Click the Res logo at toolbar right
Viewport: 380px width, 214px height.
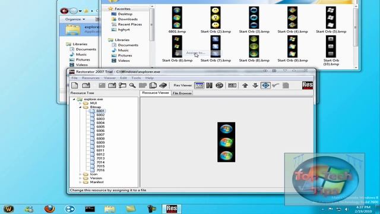point(308,86)
